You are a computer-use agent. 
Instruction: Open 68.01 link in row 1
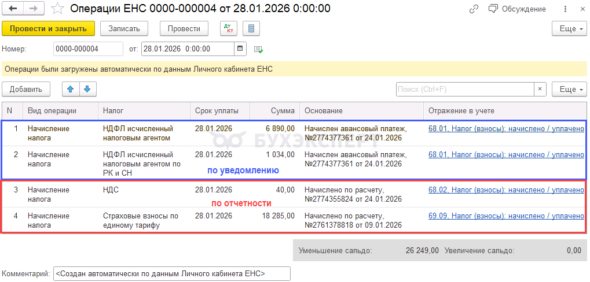[x=506, y=129]
